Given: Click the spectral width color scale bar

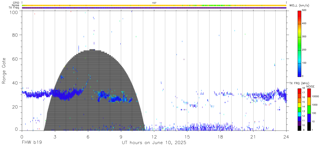Looking at the screenshot, I should tap(299, 43).
